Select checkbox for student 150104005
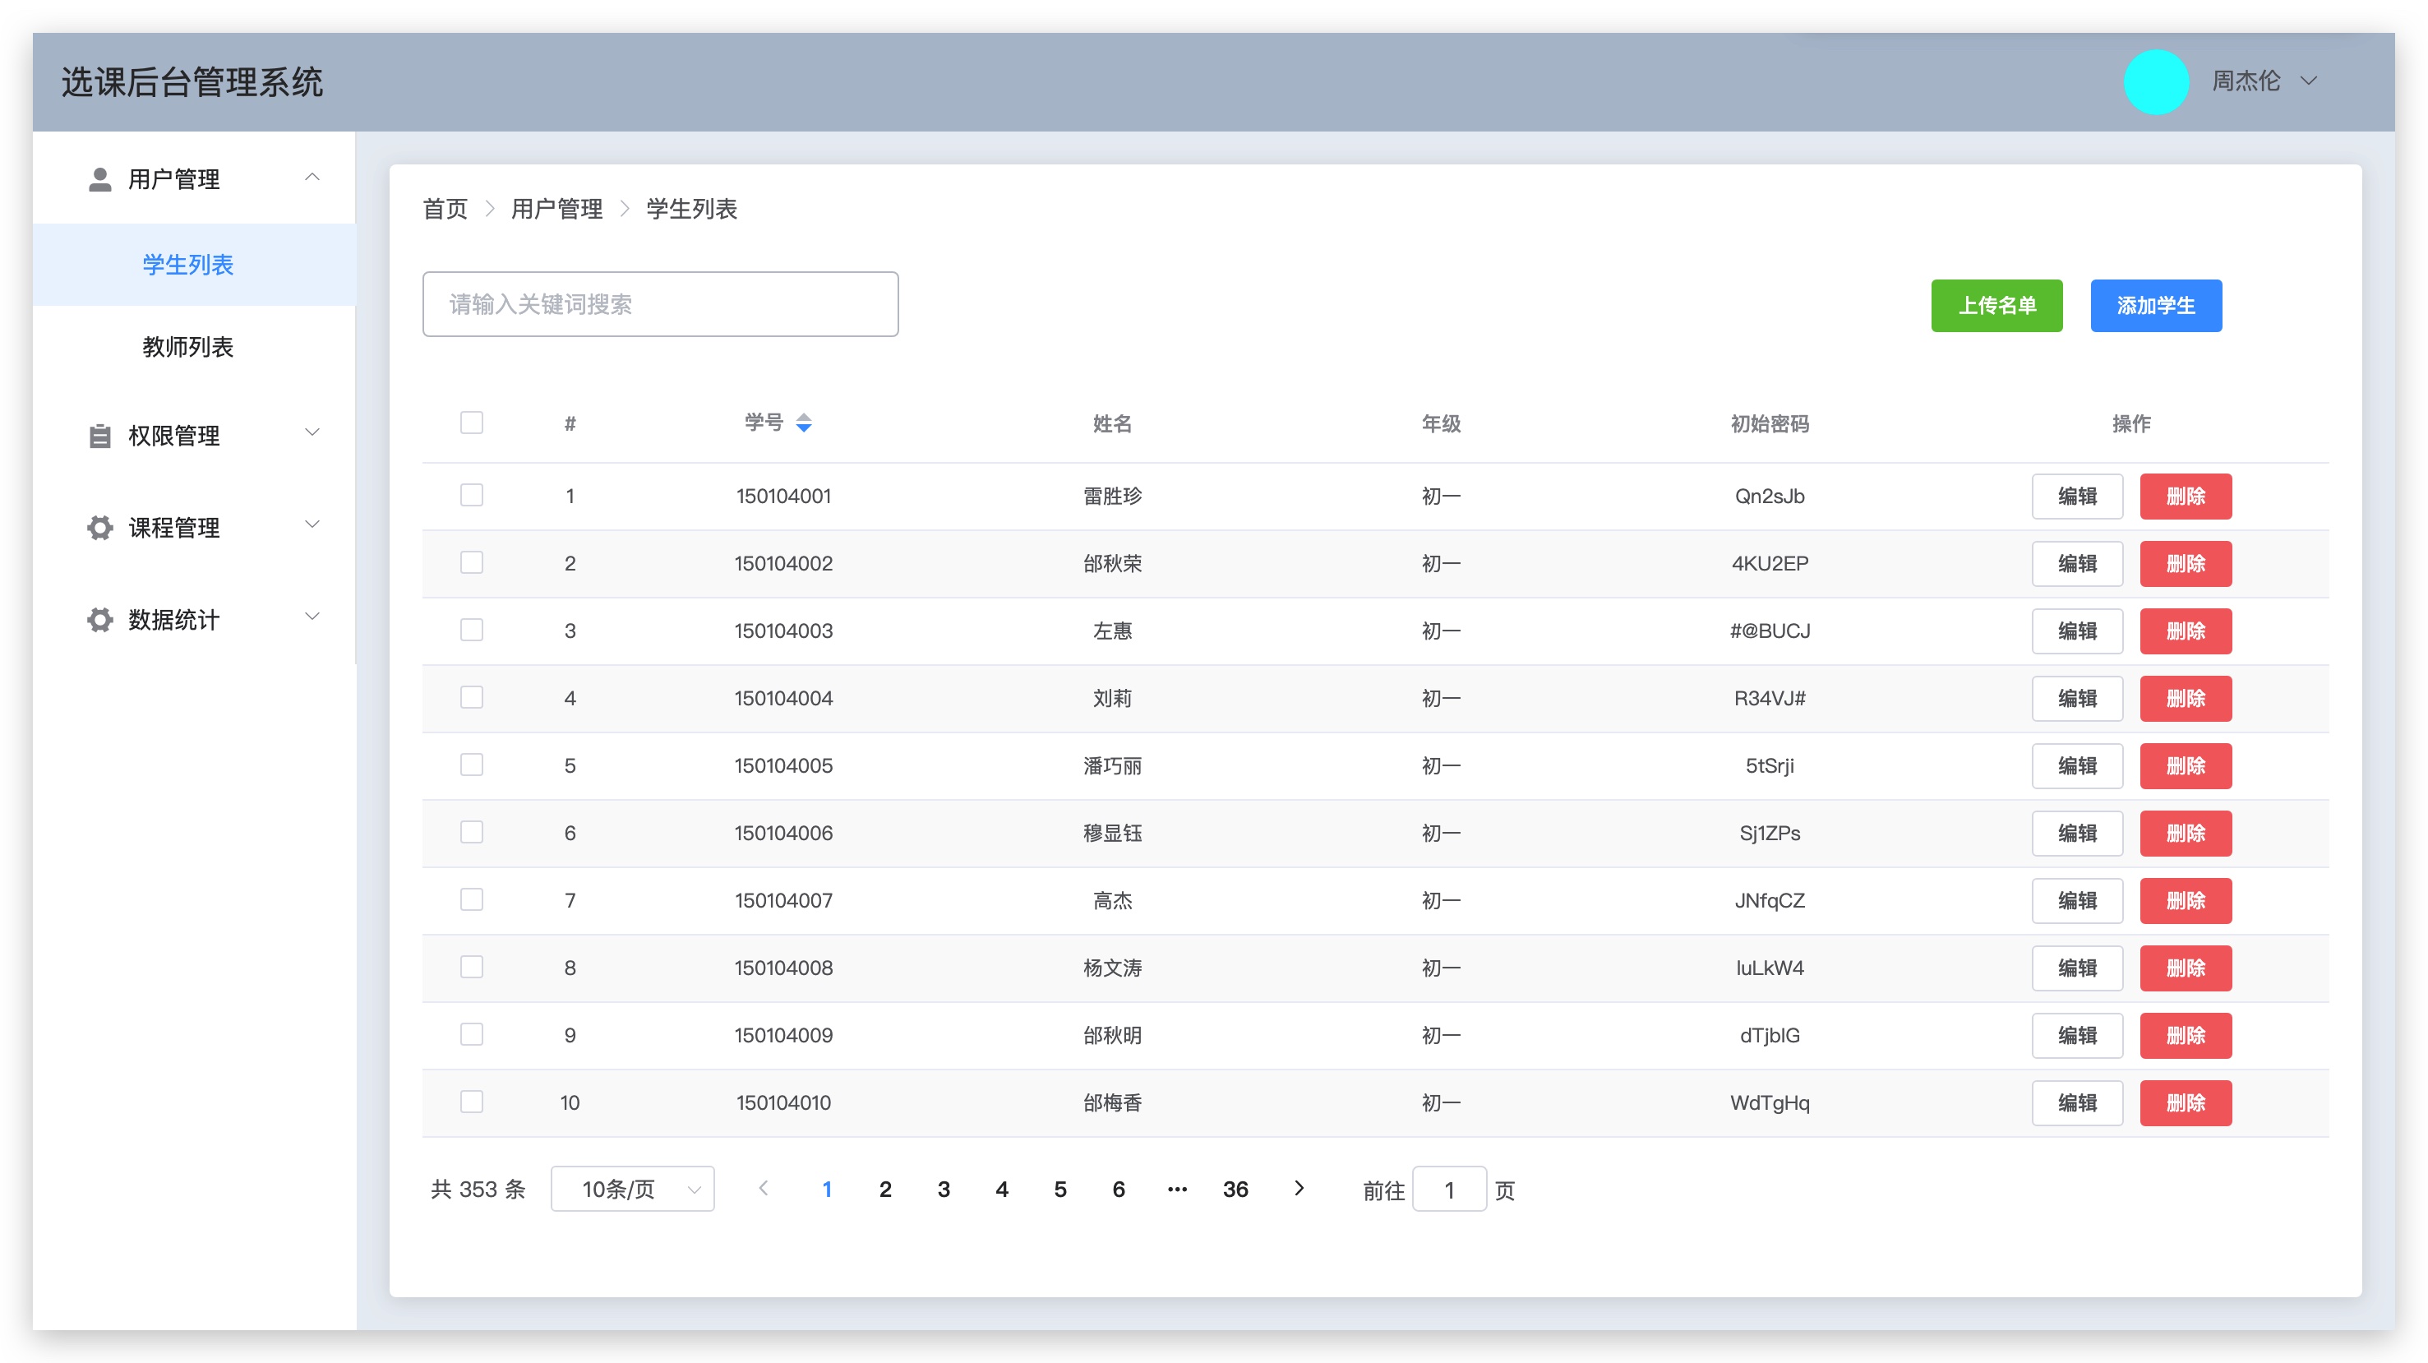 [471, 765]
